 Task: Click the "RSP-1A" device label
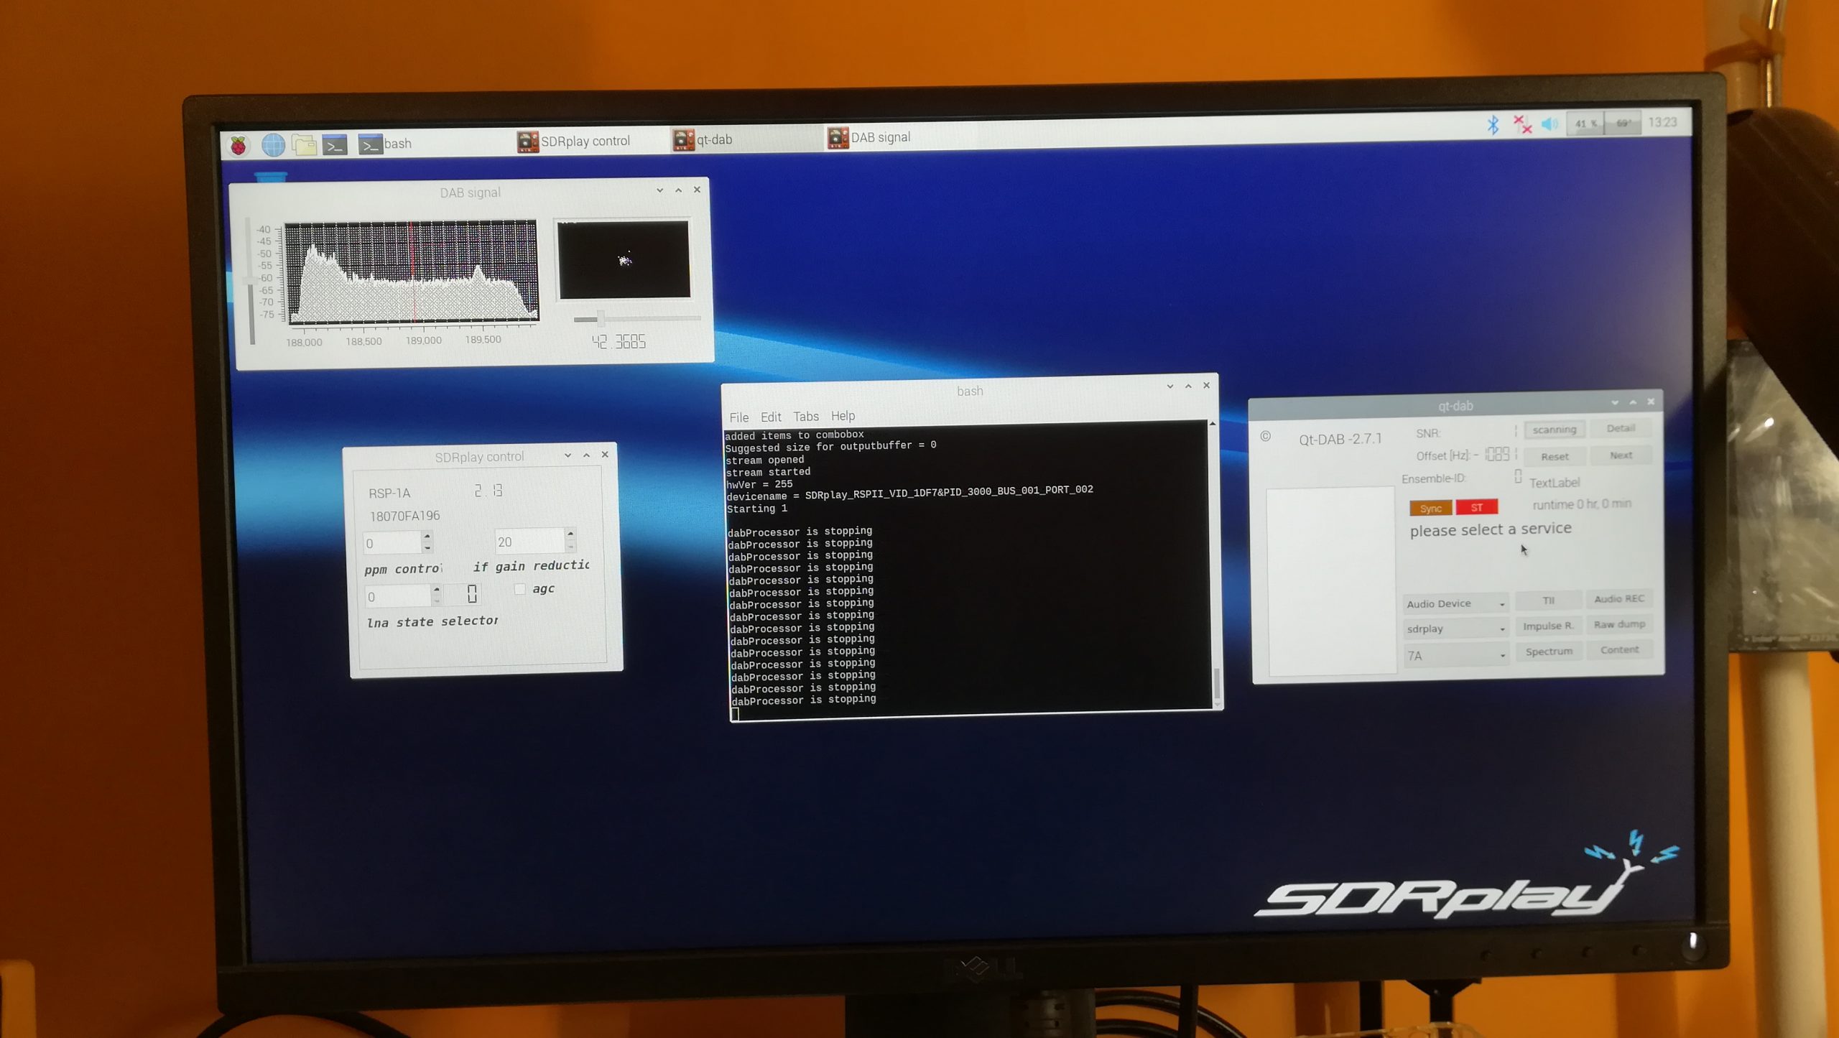tap(389, 493)
